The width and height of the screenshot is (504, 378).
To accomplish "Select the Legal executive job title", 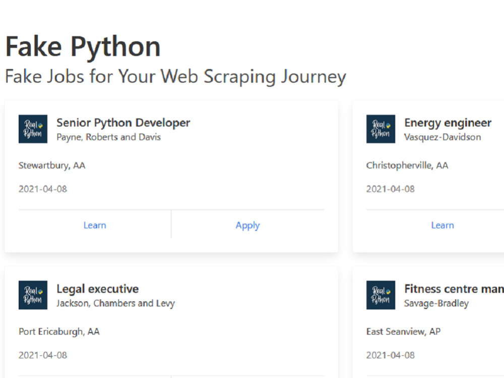I will (x=98, y=289).
